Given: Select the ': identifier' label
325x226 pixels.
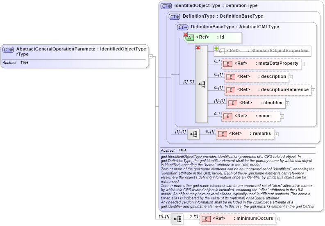Looking at the screenshot, I should click(272, 103).
